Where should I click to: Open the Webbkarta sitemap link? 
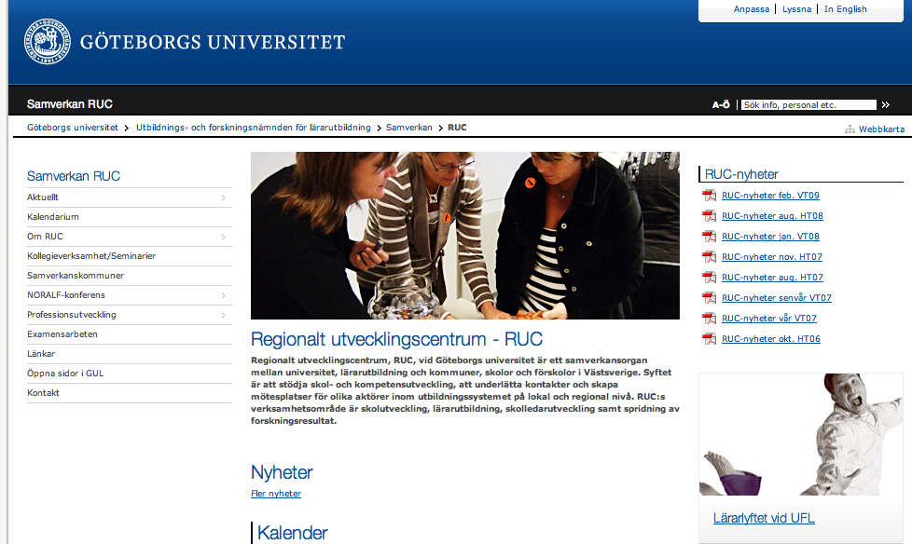click(882, 129)
